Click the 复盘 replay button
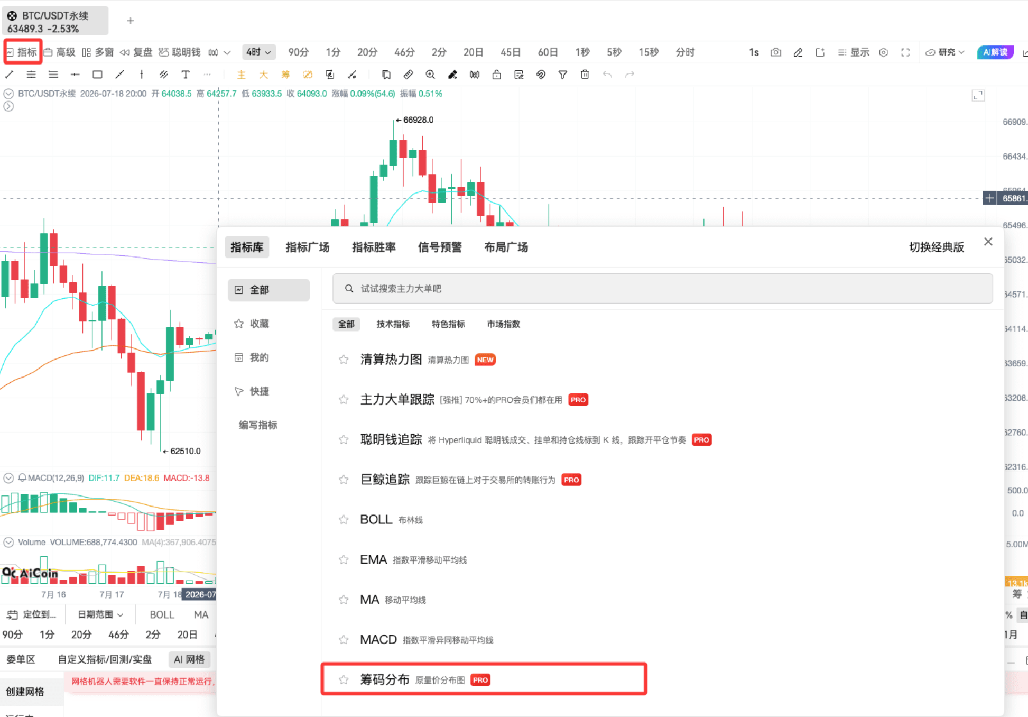The image size is (1028, 717). coord(136,52)
